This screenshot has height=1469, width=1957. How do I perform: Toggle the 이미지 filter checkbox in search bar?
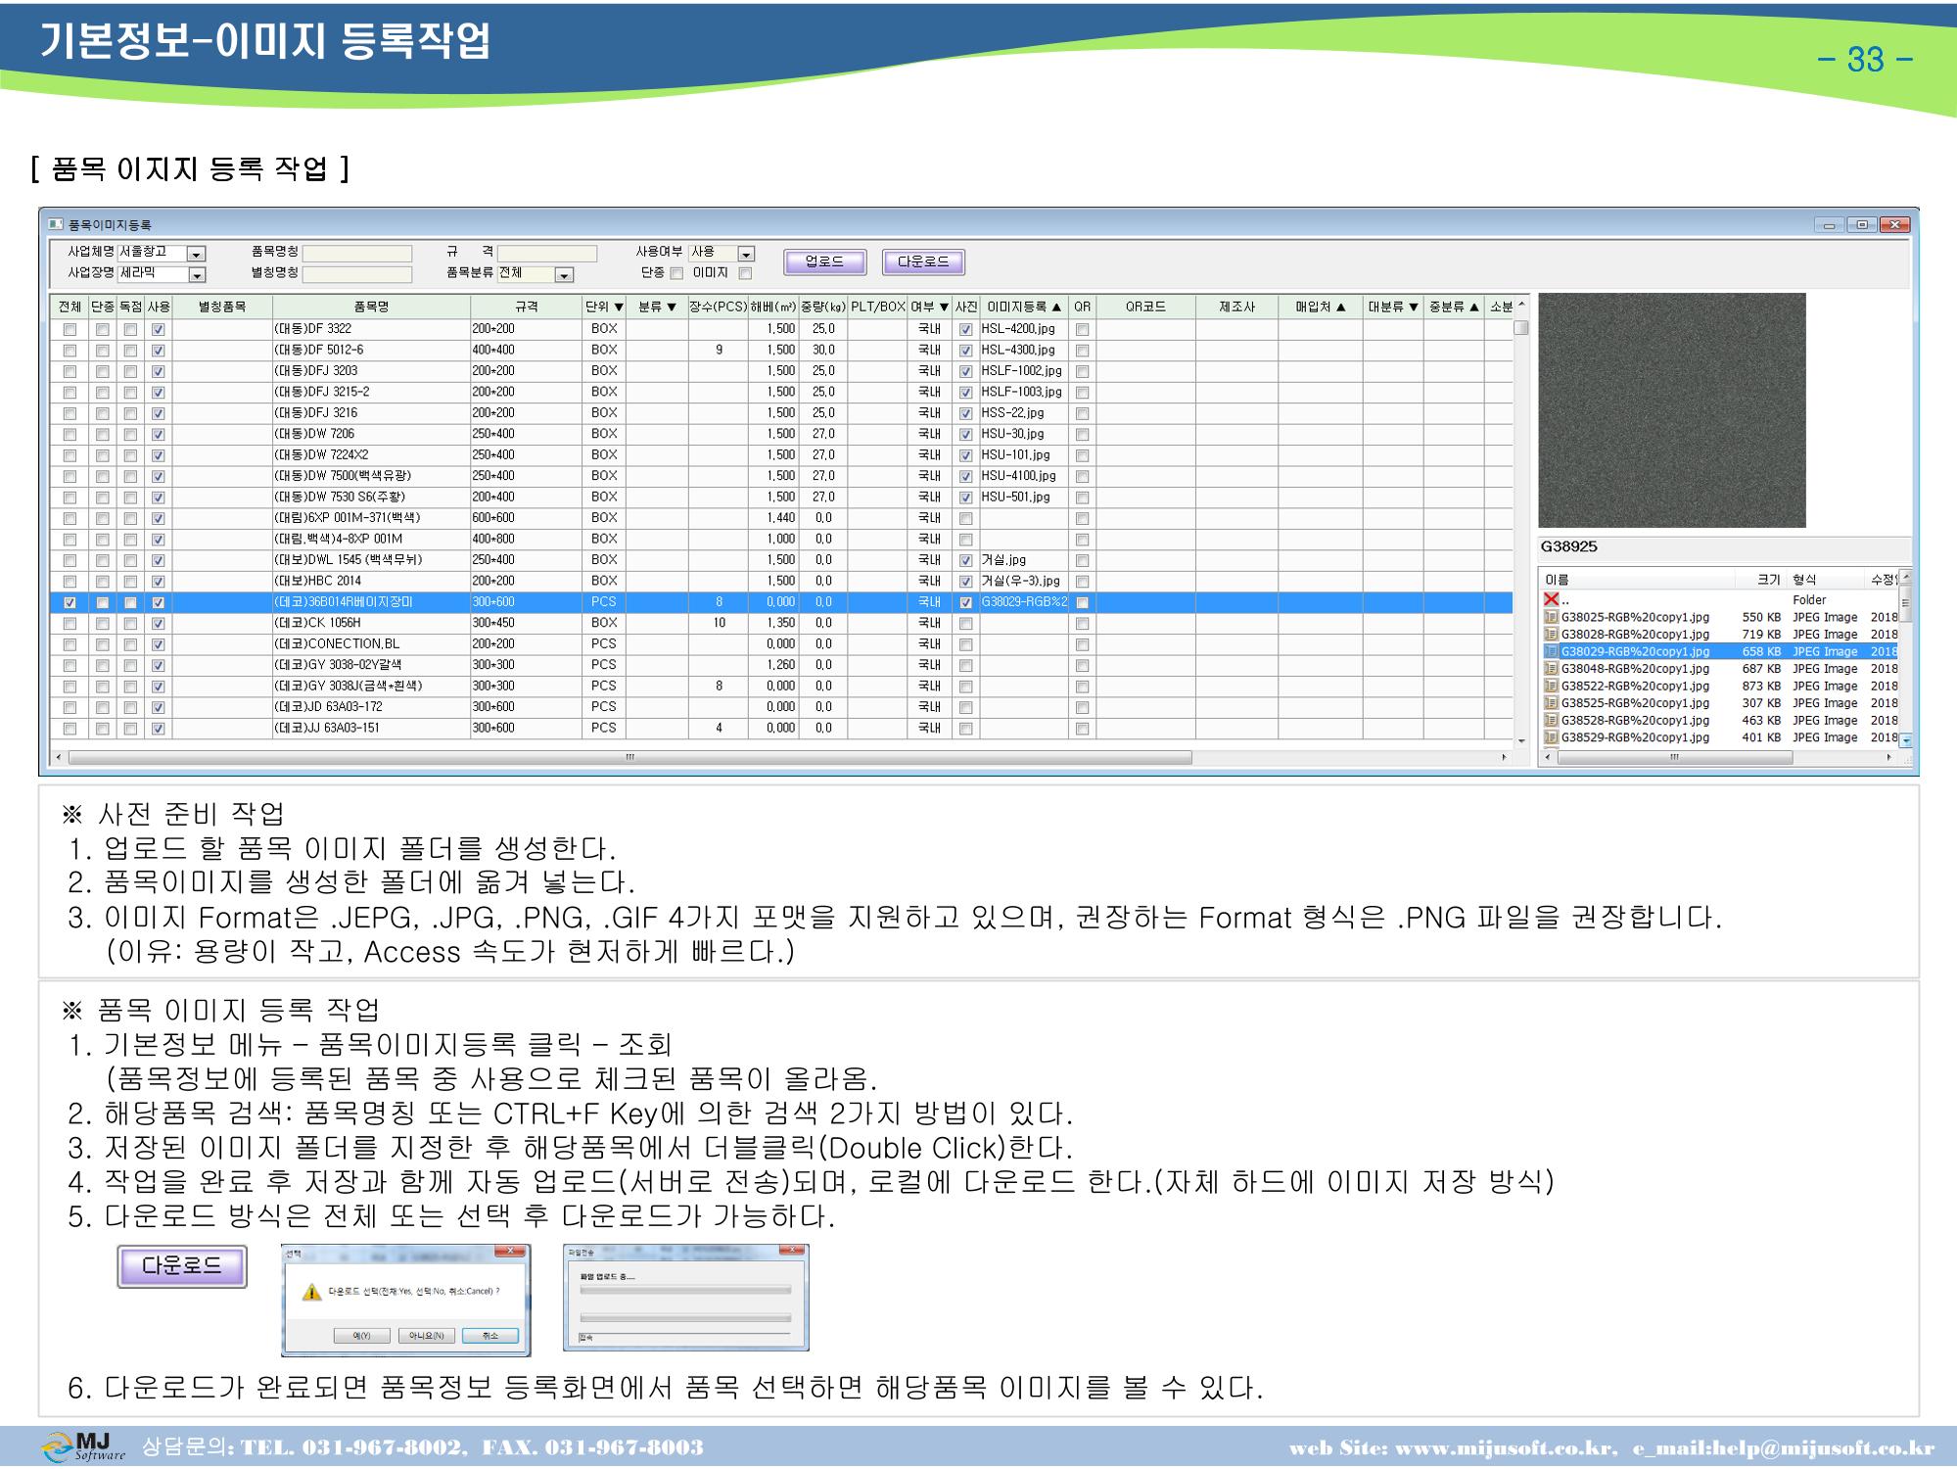pyautogui.click(x=745, y=274)
